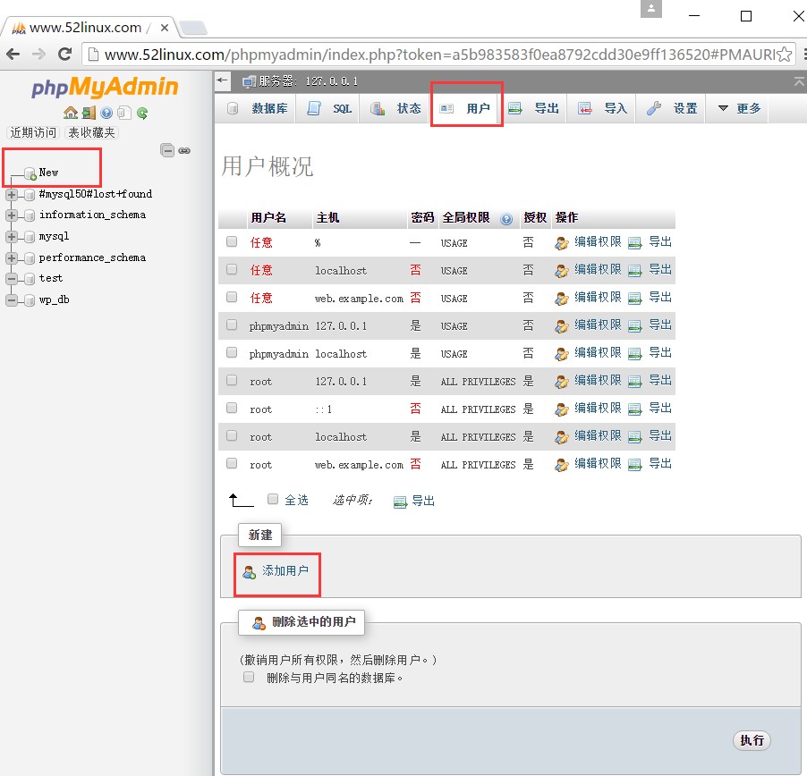Click edit privileges icon for phpmyadmin localhost
The height and width of the screenshot is (776, 807).
coord(562,354)
